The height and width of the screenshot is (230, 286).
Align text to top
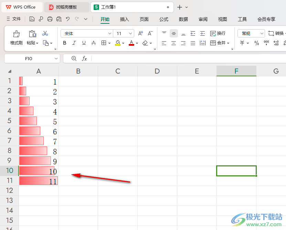(x=164, y=33)
